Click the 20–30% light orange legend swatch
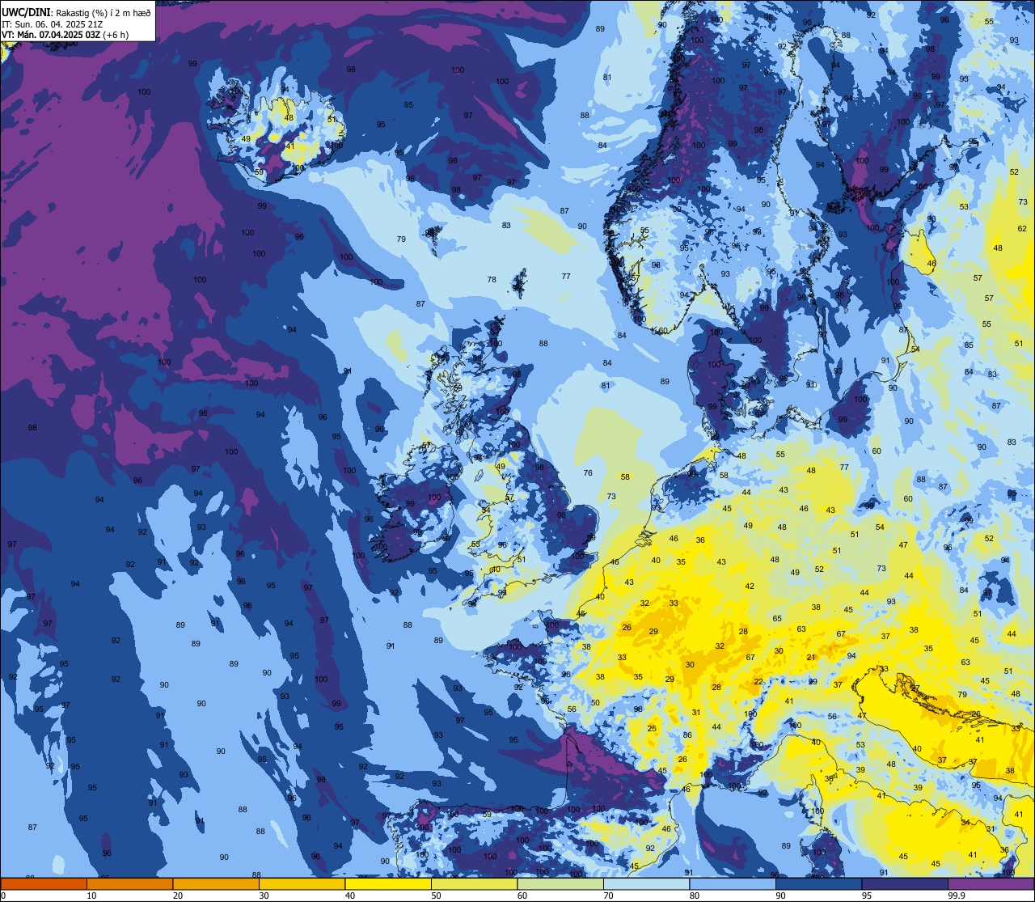This screenshot has height=902, width=1035. (x=216, y=883)
